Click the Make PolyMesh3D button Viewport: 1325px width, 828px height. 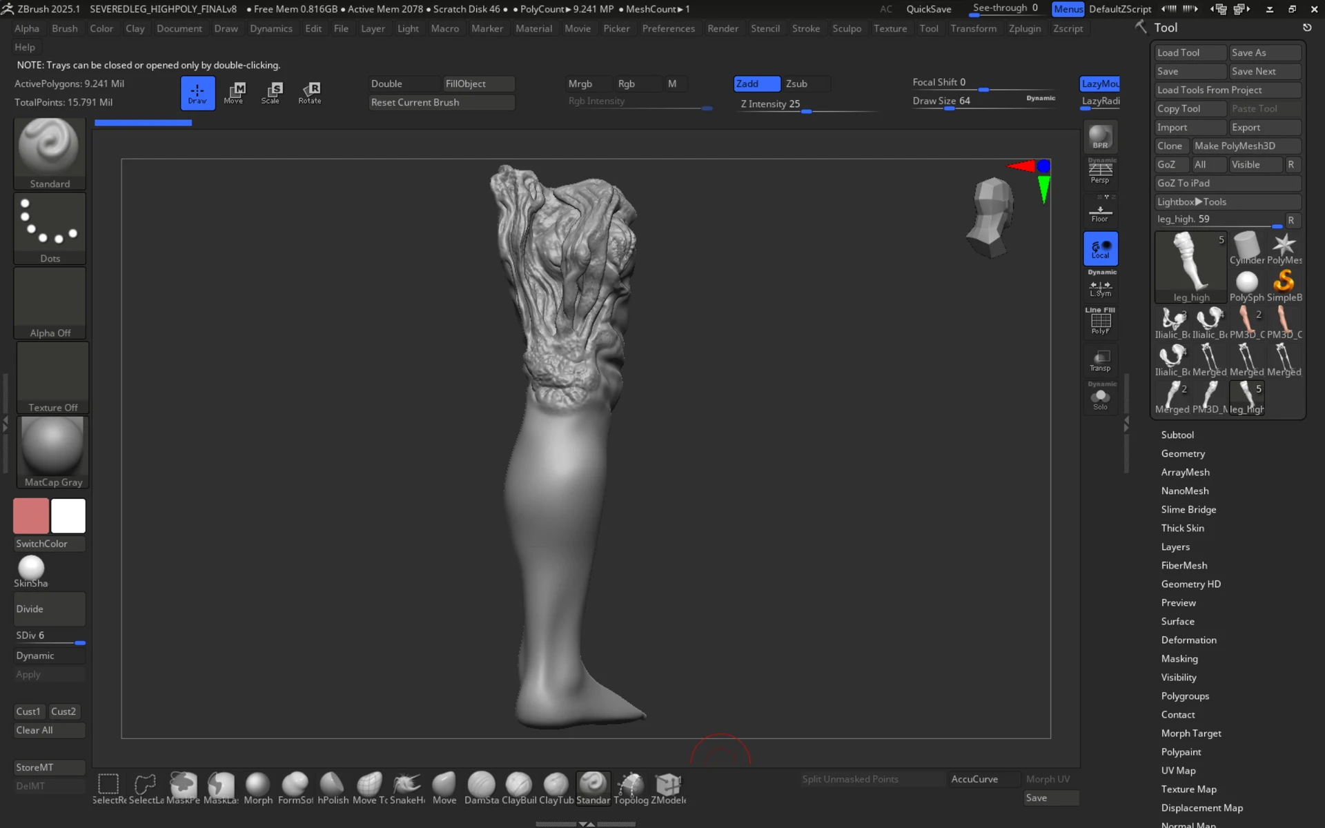[1246, 146]
